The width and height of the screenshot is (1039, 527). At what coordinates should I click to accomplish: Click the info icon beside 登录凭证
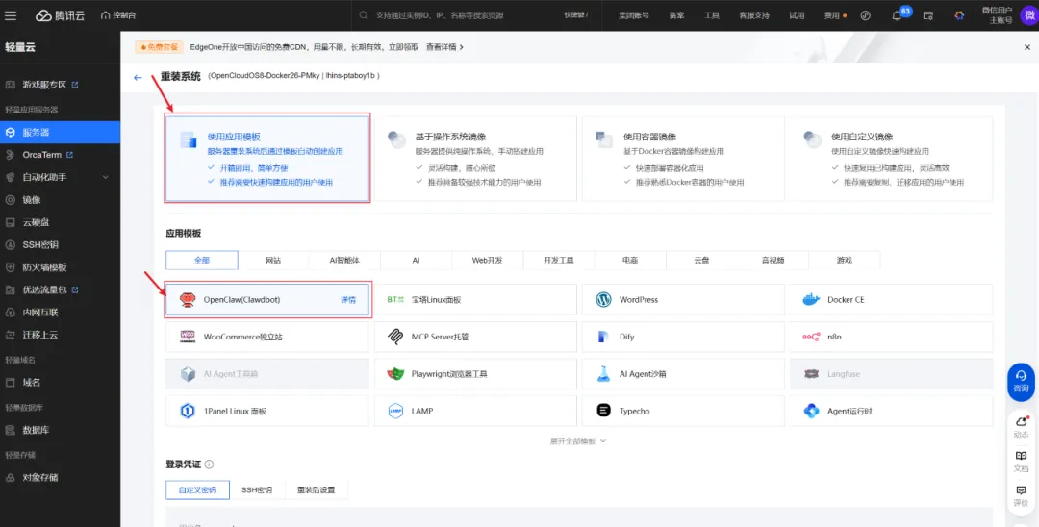pos(210,464)
